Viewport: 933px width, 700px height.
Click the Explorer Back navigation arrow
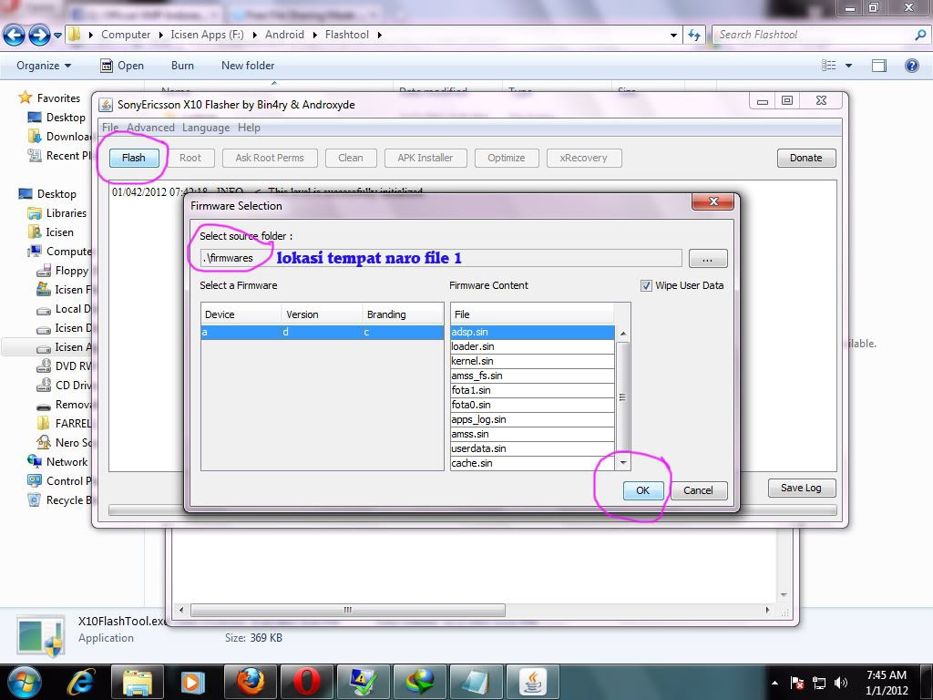15,36
